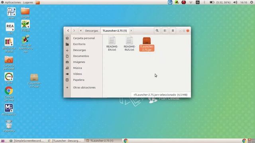Select the TLauncher-2.75.jar file in the window

coord(147,44)
